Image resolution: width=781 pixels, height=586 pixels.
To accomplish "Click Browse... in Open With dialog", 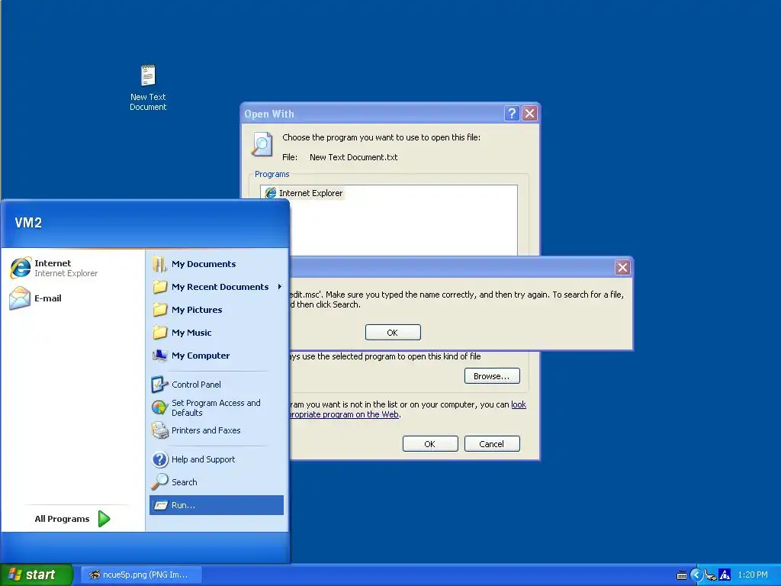I will pos(492,376).
